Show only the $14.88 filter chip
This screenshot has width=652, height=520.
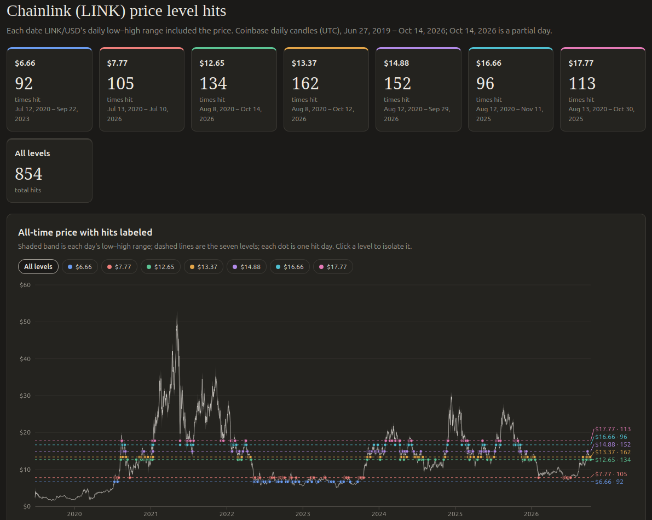point(246,267)
